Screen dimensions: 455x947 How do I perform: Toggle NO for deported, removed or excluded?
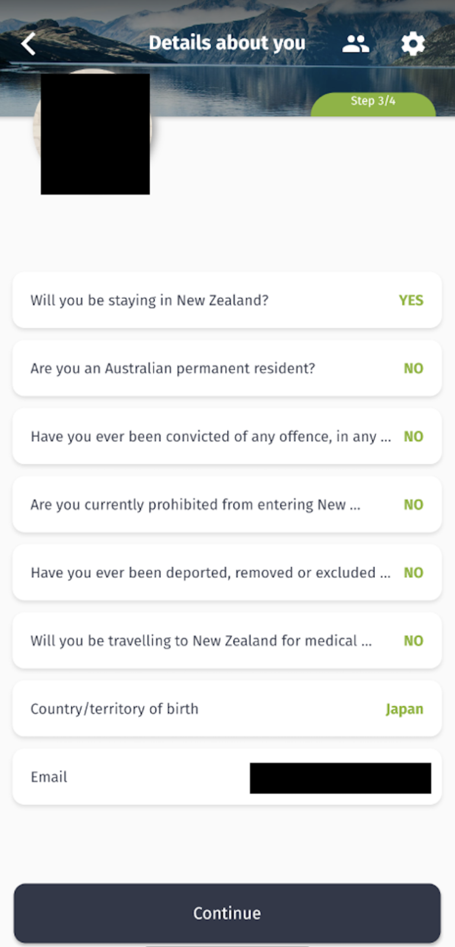click(x=413, y=573)
